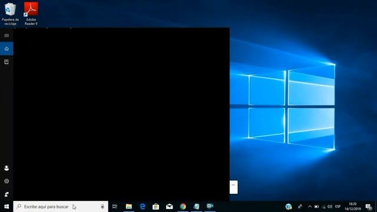Select Papelera de reciclaje desktop icon
The image size is (377, 212).
click(x=11, y=14)
